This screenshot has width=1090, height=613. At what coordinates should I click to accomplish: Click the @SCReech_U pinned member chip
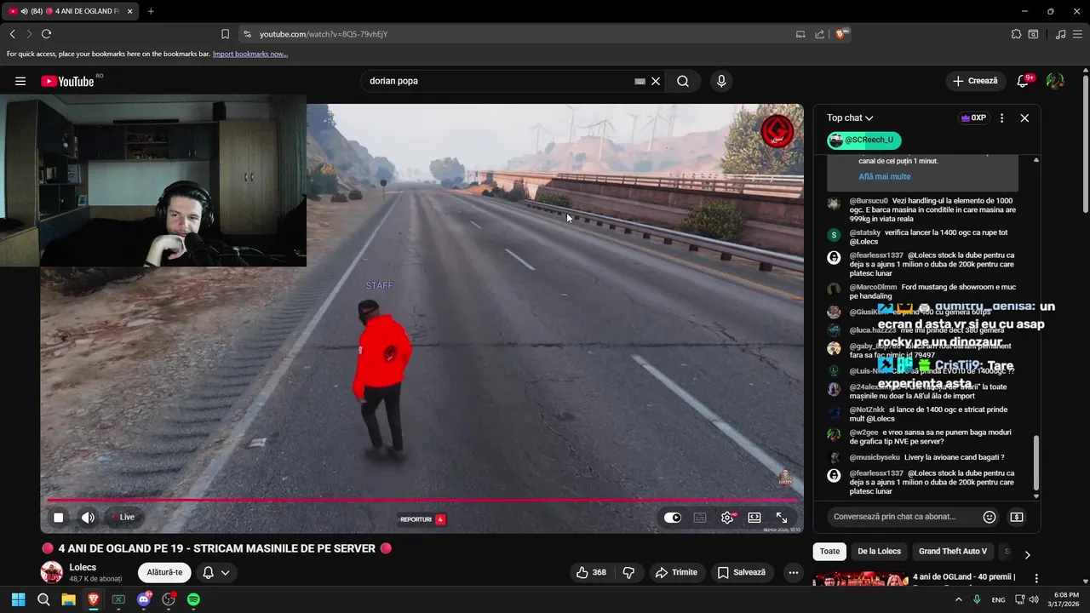pos(863,140)
